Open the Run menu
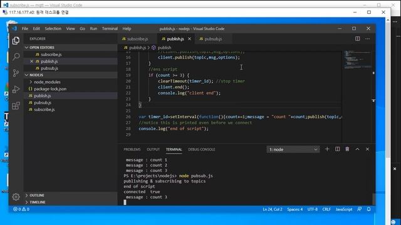Image resolution: width=401 pixels, height=225 pixels. [x=93, y=29]
